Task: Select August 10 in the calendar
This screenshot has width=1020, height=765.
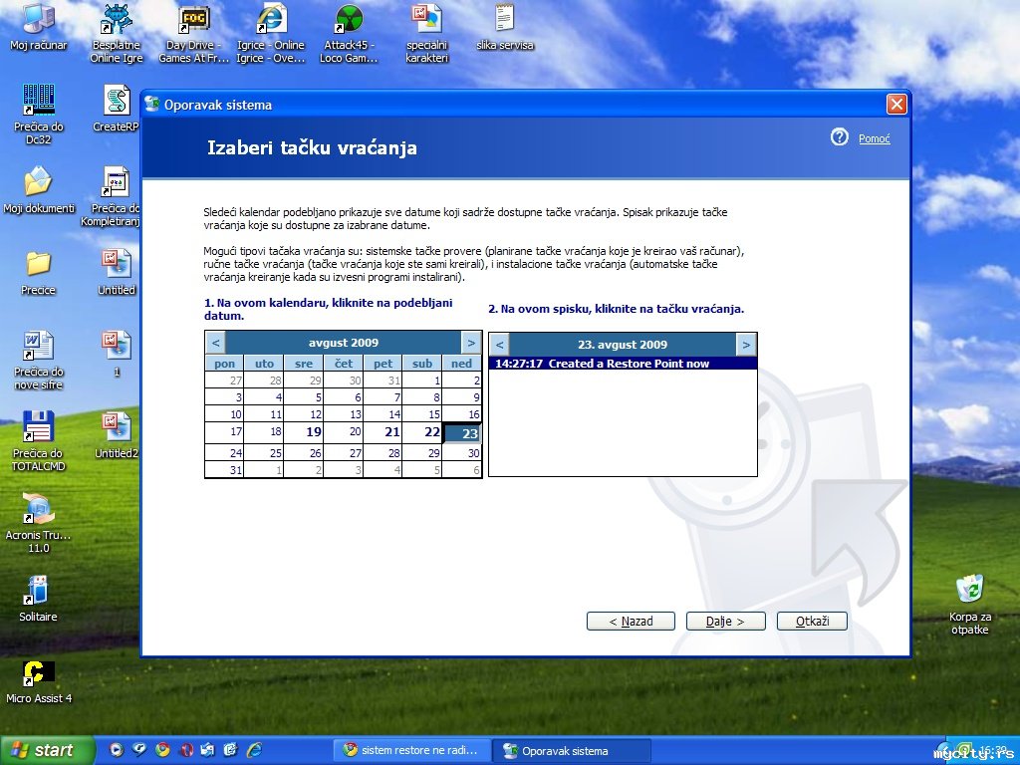Action: click(224, 414)
